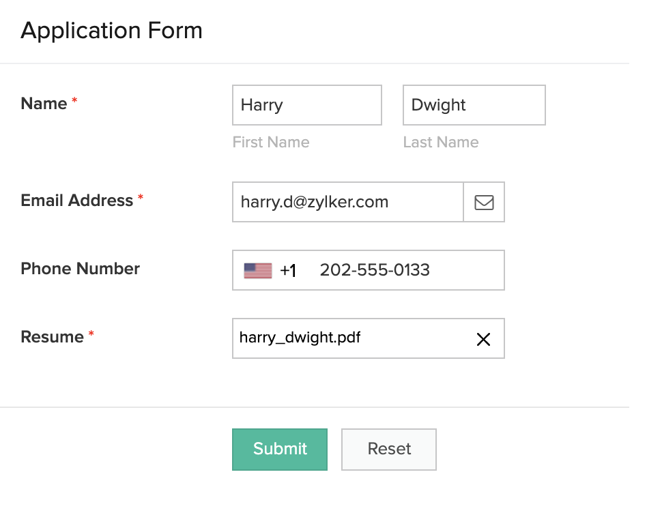
Task: Focus the First Name field containing Harry
Action: tap(306, 105)
